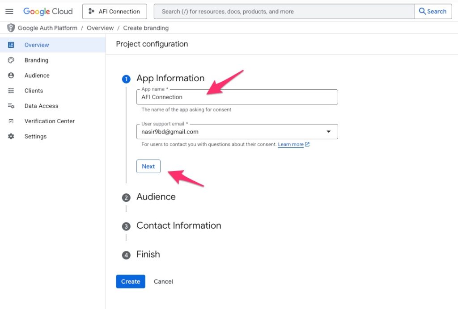Viewport: 458px width, 309px height.
Task: Go to Overview breadcrumb link
Action: pyautogui.click(x=100, y=28)
